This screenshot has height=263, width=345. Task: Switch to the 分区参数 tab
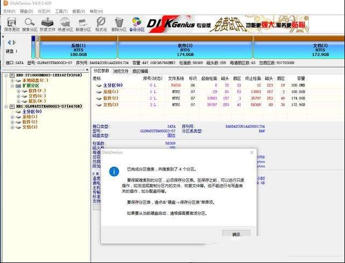click(x=101, y=71)
